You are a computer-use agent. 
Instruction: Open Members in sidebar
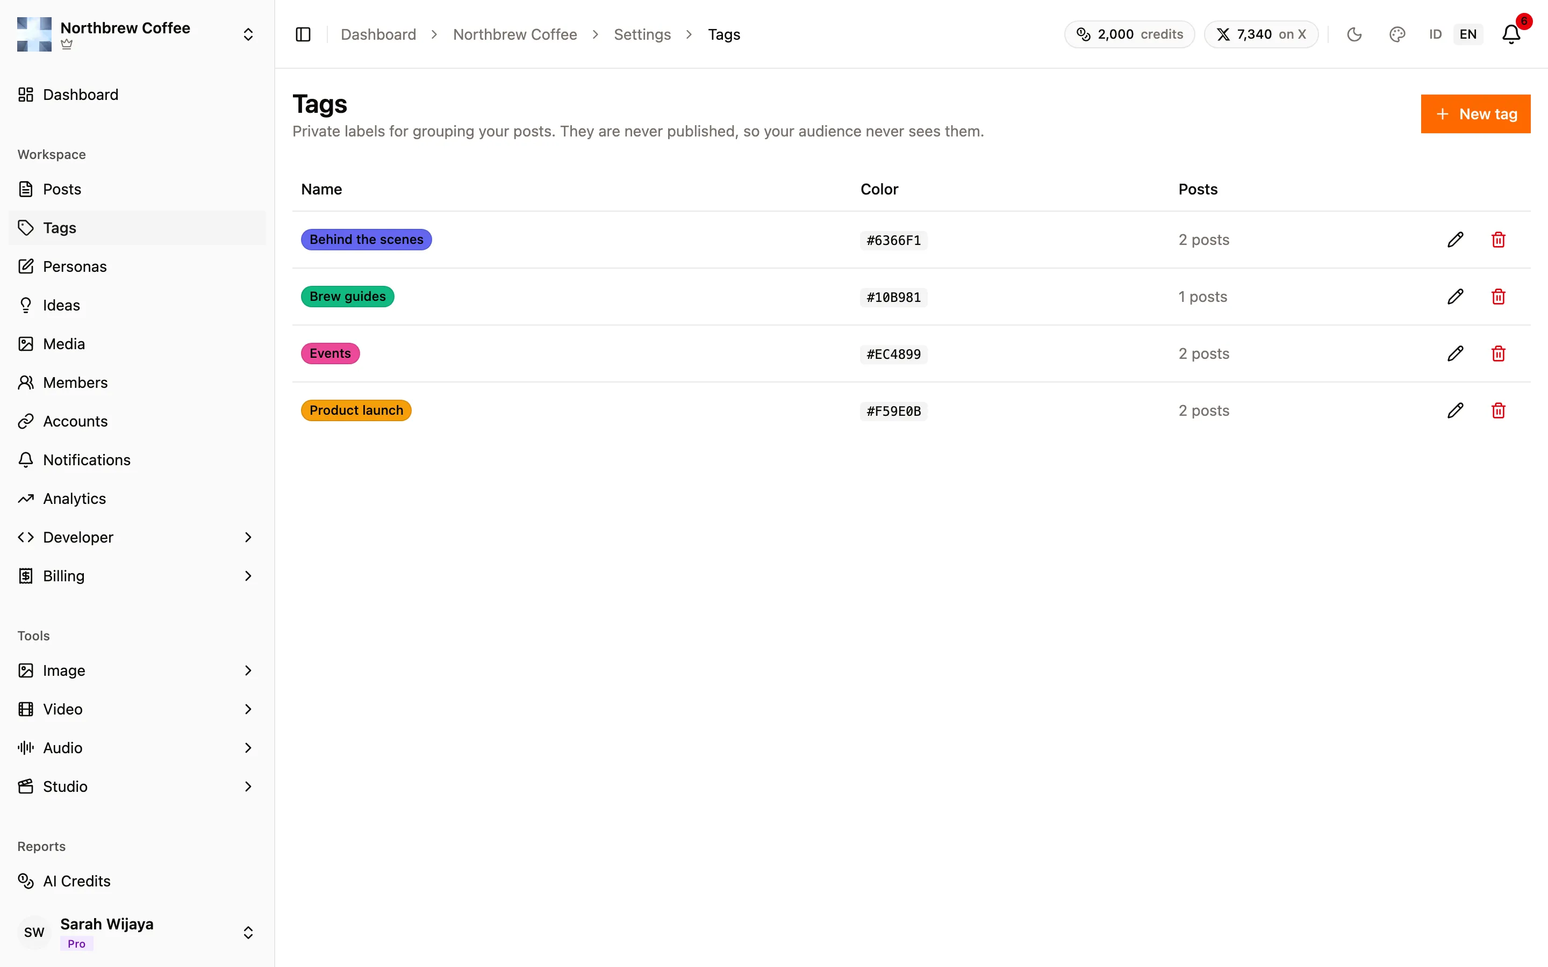[x=137, y=383]
